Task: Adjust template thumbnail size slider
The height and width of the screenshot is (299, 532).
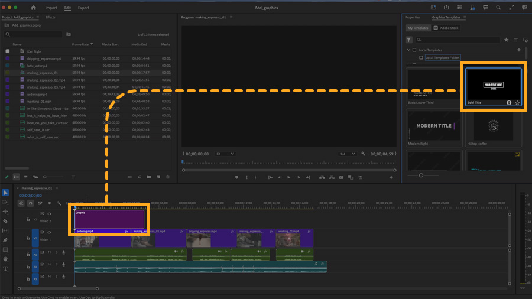Action: [421, 175]
